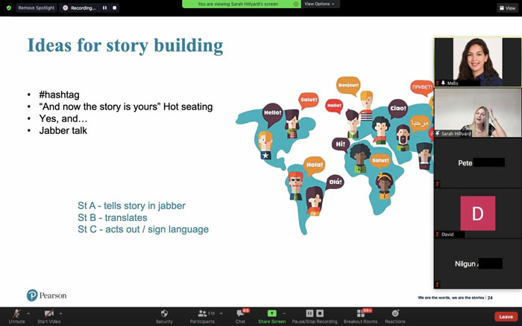522x326 pixels.
Task: Open the Reactions menu
Action: tap(395, 314)
